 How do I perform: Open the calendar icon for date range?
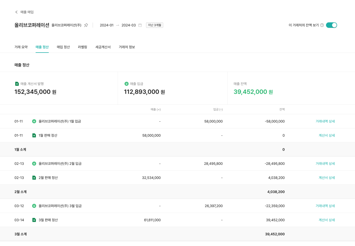[140, 25]
